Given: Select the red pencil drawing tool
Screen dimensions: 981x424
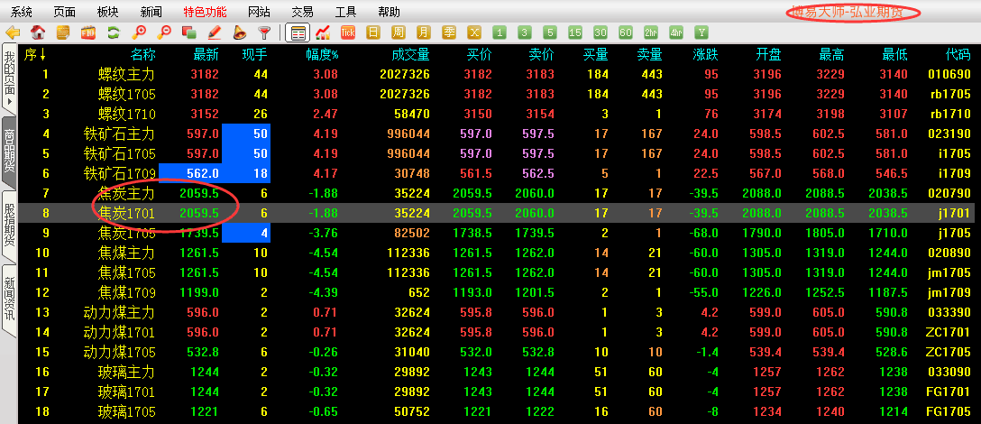Looking at the screenshot, I should pos(215,32).
